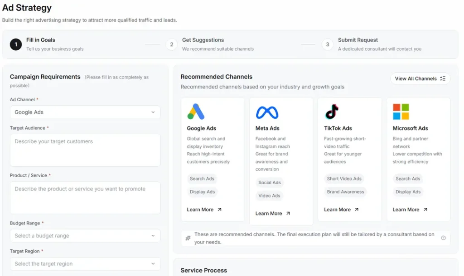Click 'Tell us your business goals' subtitle
464x276 pixels.
point(55,49)
